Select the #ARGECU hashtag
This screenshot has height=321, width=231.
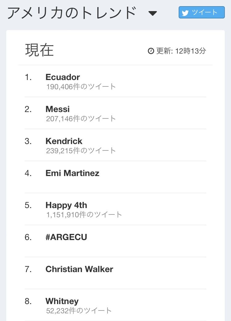click(x=66, y=237)
